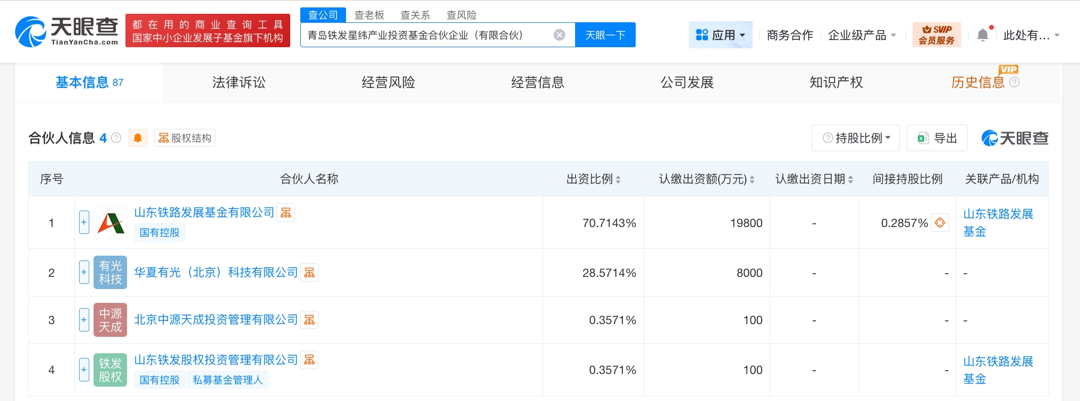Screen dimensions: 1080x401
Task: Click the orange monitoring bell icon
Action: (x=138, y=138)
